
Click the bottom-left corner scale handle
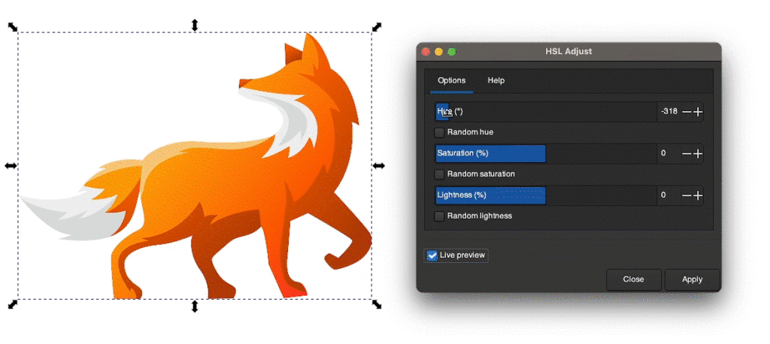pyautogui.click(x=13, y=304)
